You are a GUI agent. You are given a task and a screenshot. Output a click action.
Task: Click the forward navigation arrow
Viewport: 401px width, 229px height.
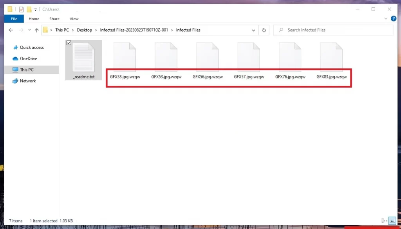21,30
